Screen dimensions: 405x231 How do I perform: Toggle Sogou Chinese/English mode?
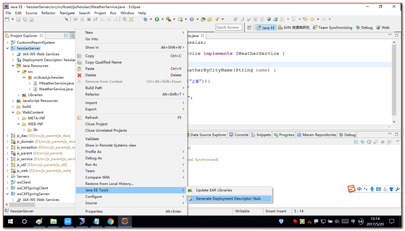tap(359, 189)
